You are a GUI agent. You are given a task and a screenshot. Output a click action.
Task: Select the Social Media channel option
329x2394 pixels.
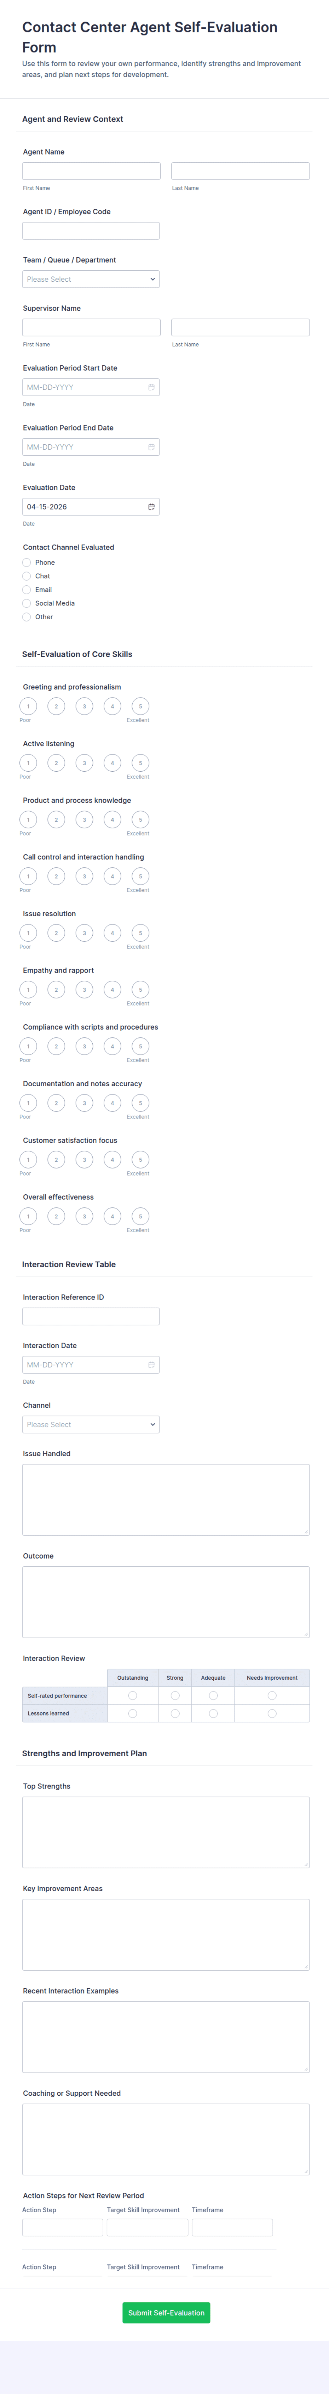click(x=27, y=603)
